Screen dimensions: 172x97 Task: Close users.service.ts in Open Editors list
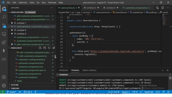12,27
